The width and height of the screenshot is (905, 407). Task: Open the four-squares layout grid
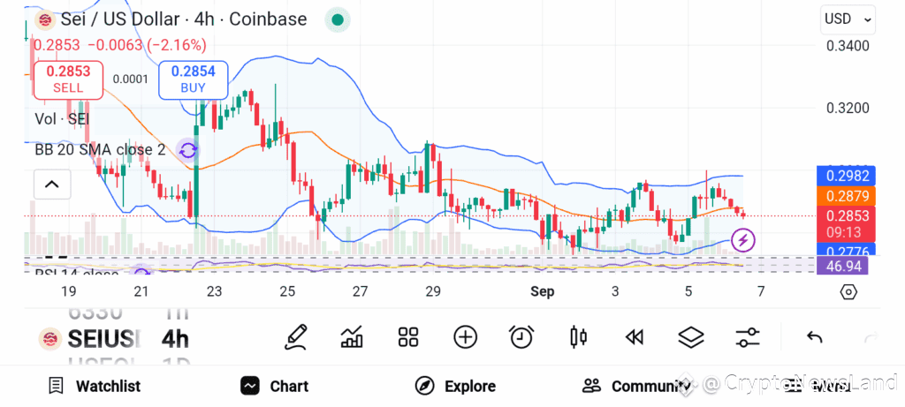(x=408, y=336)
